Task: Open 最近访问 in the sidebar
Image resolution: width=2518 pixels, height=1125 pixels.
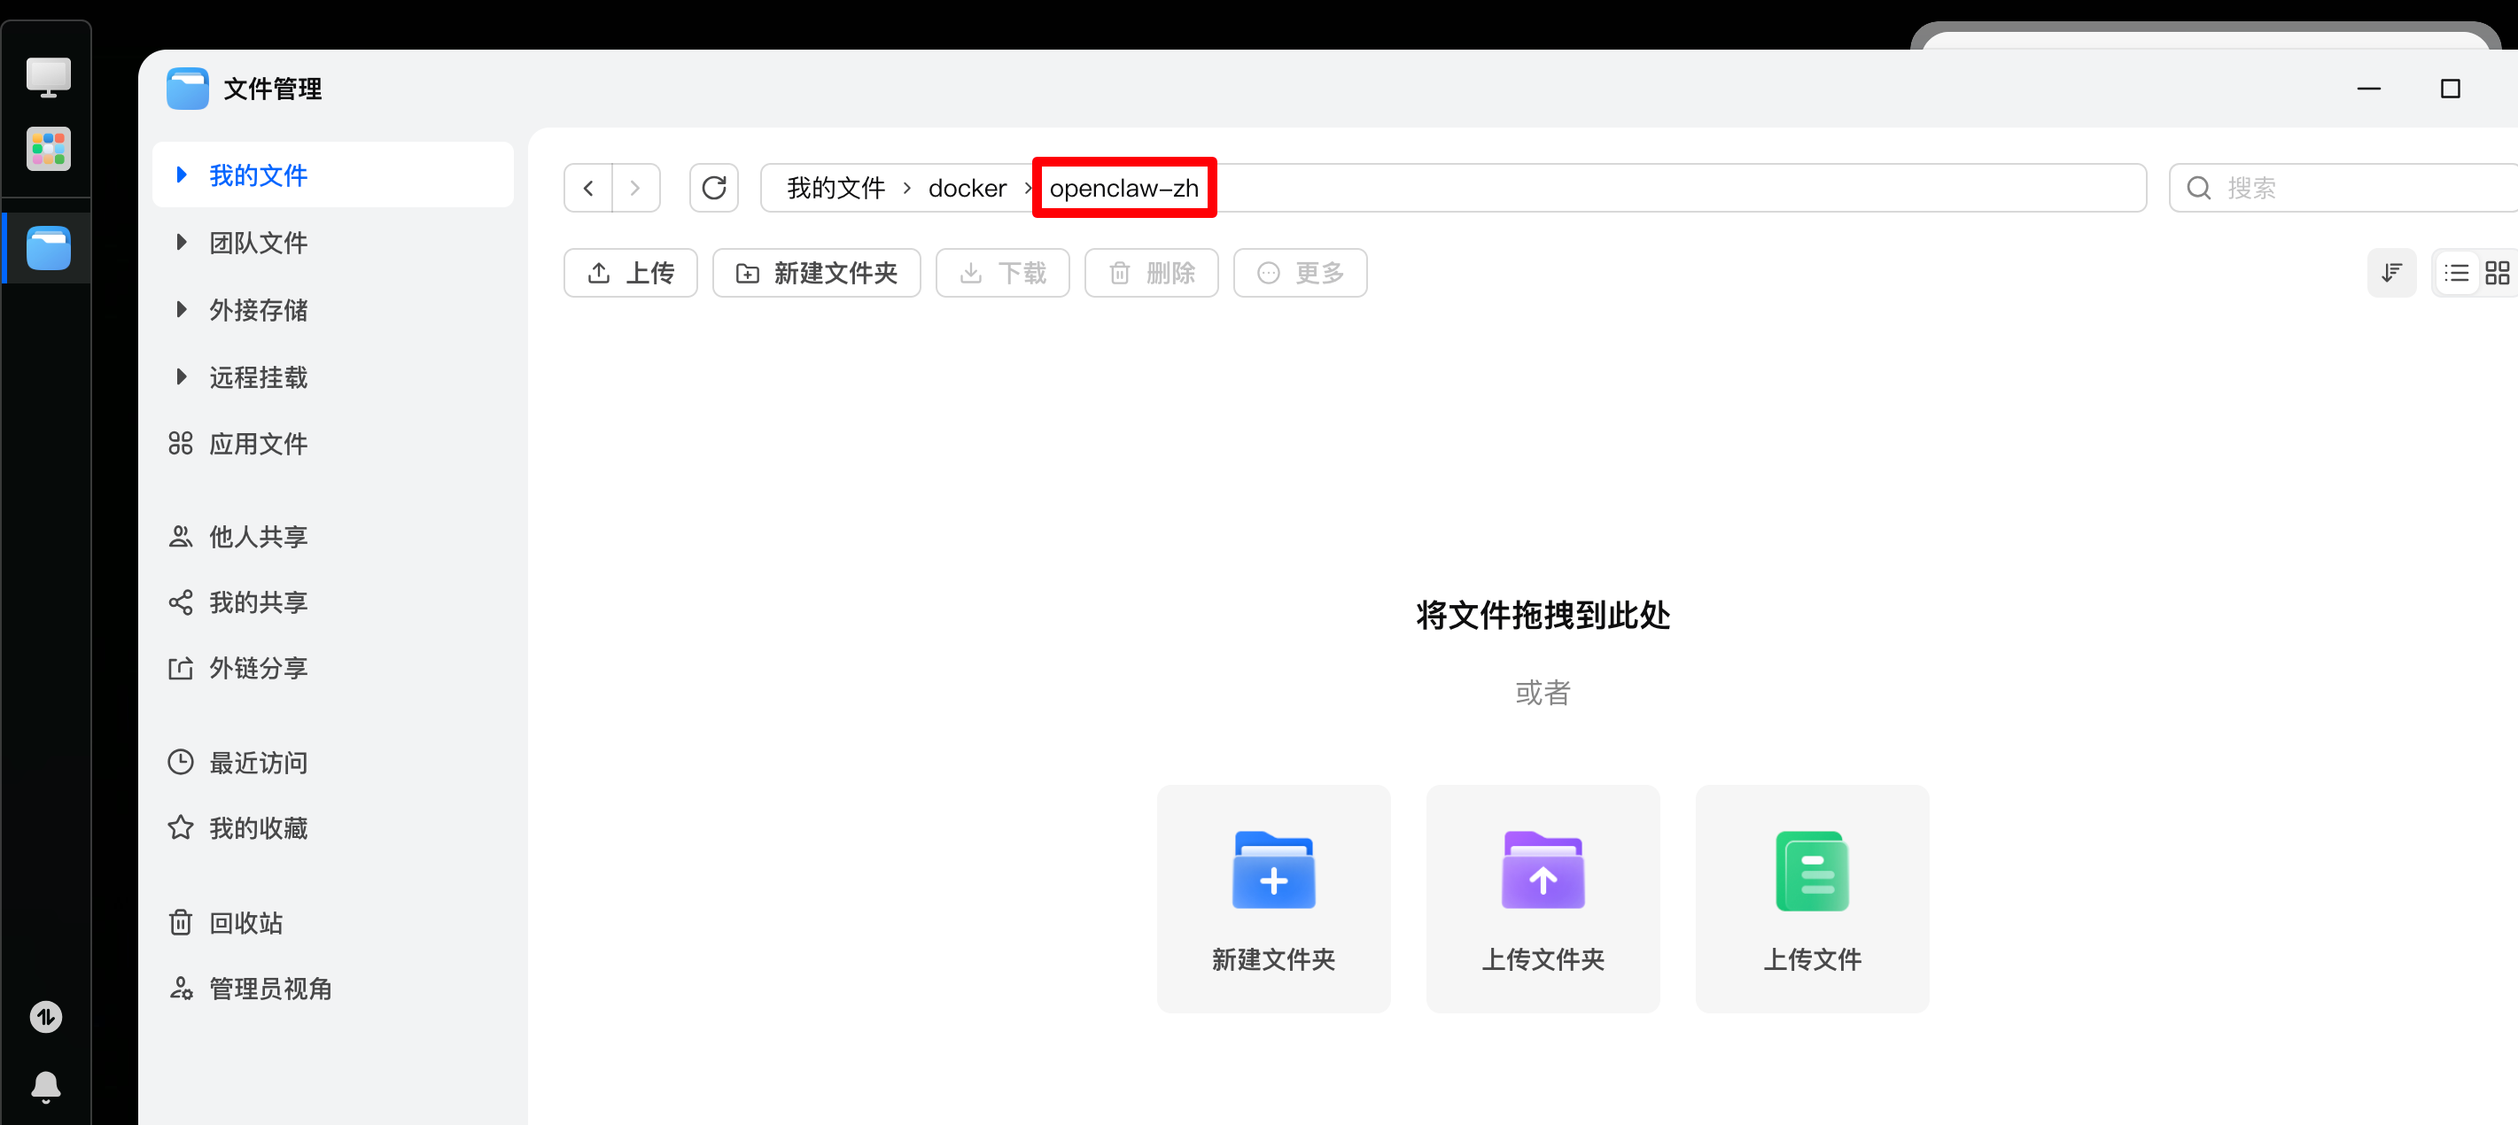Action: point(257,762)
